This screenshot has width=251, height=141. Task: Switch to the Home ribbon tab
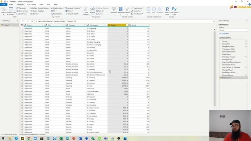pos(11,4)
